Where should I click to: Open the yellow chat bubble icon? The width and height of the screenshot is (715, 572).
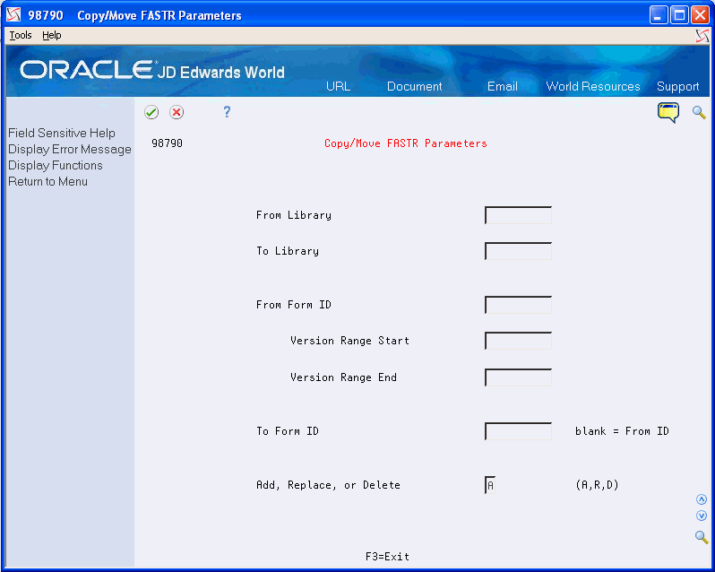[x=668, y=113]
